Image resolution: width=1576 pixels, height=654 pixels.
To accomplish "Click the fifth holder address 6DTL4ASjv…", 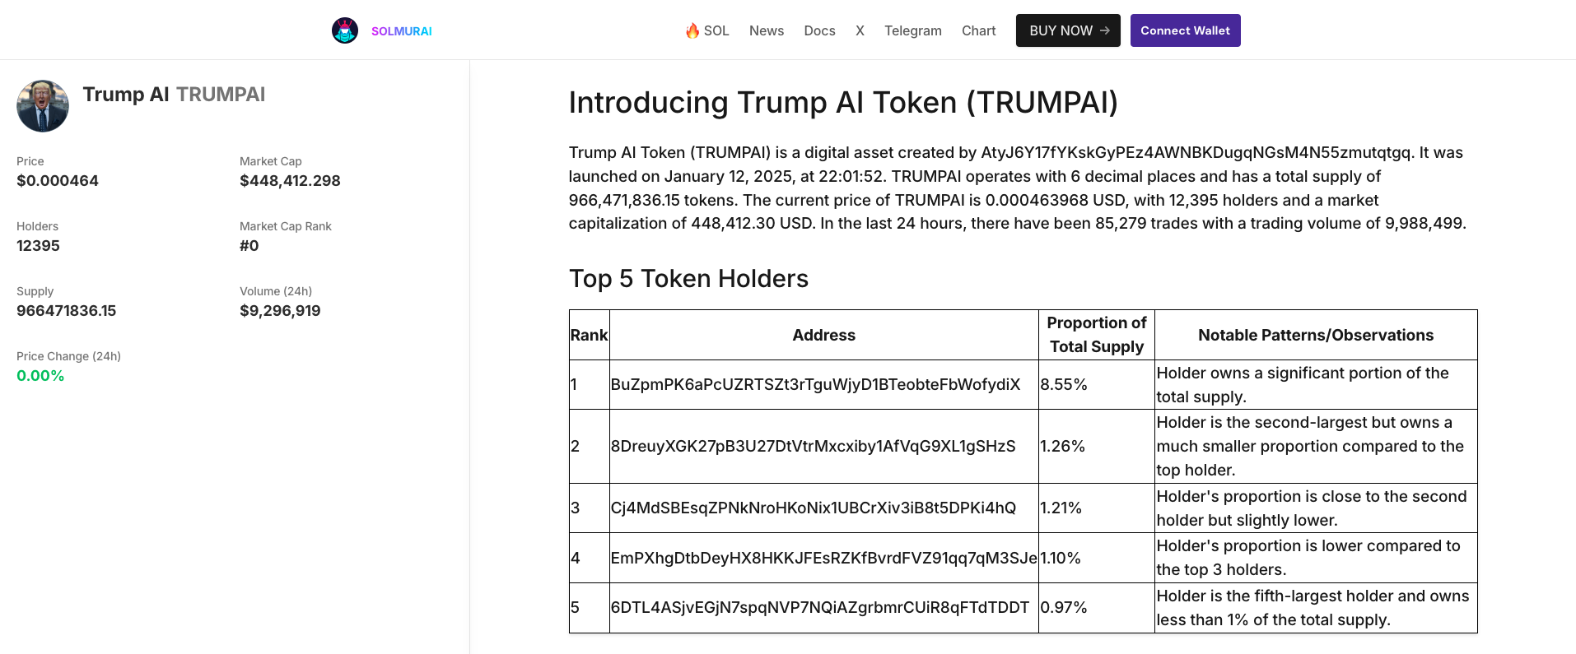I will point(819,607).
